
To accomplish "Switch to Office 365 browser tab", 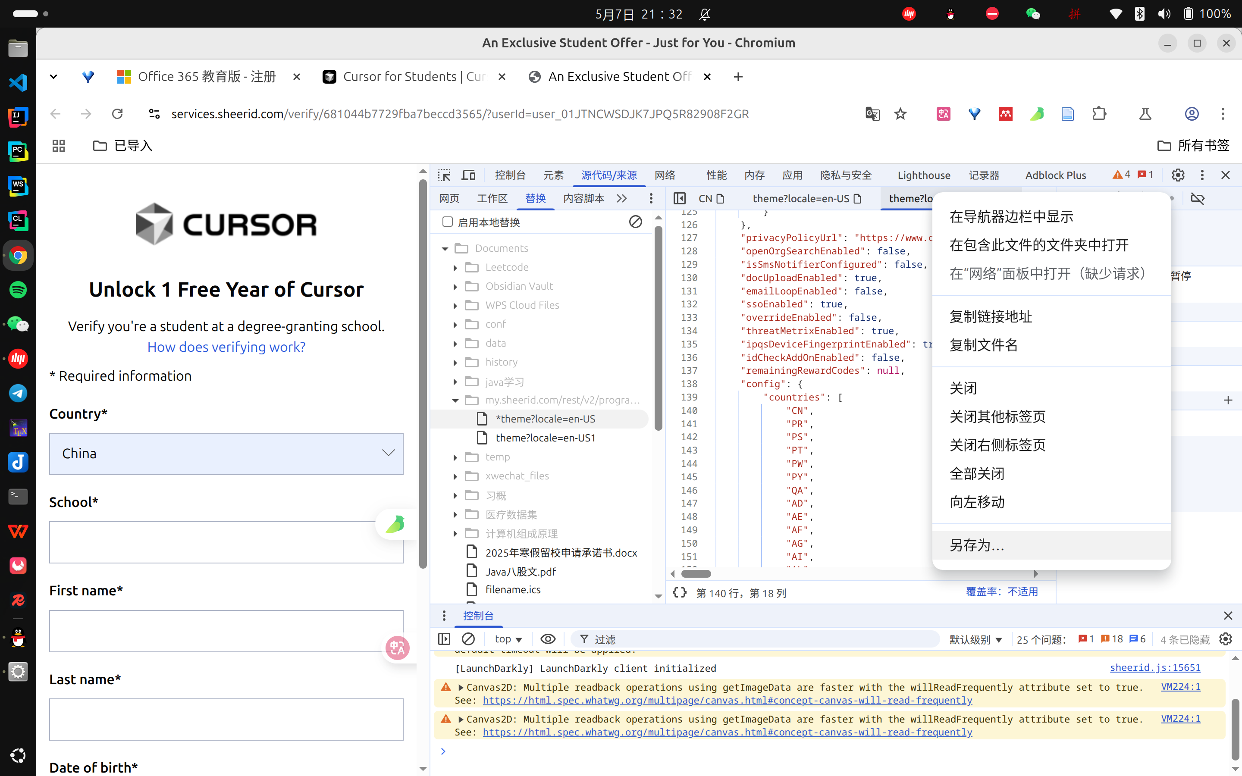I will click(207, 76).
